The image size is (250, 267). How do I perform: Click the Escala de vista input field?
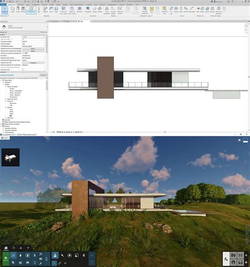(x=33, y=37)
